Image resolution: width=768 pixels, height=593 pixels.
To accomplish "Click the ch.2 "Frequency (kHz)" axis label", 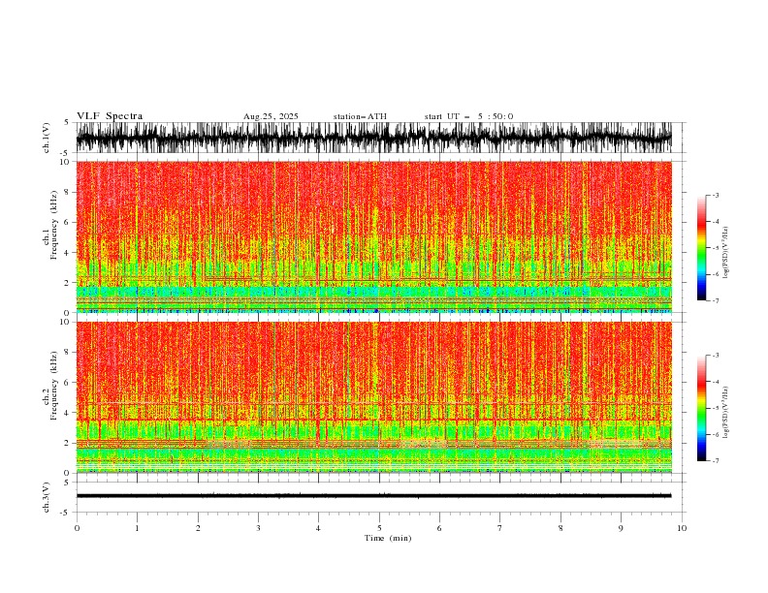I will point(54,386).
